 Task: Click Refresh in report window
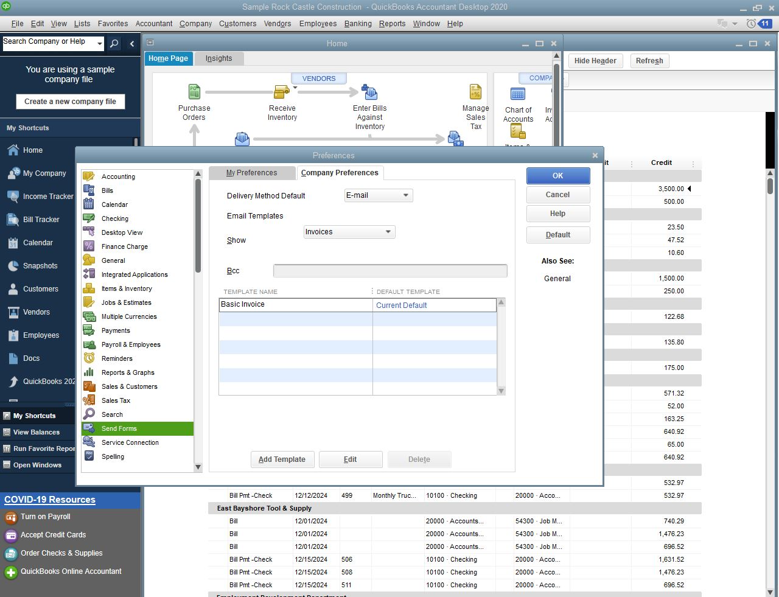[x=649, y=61]
